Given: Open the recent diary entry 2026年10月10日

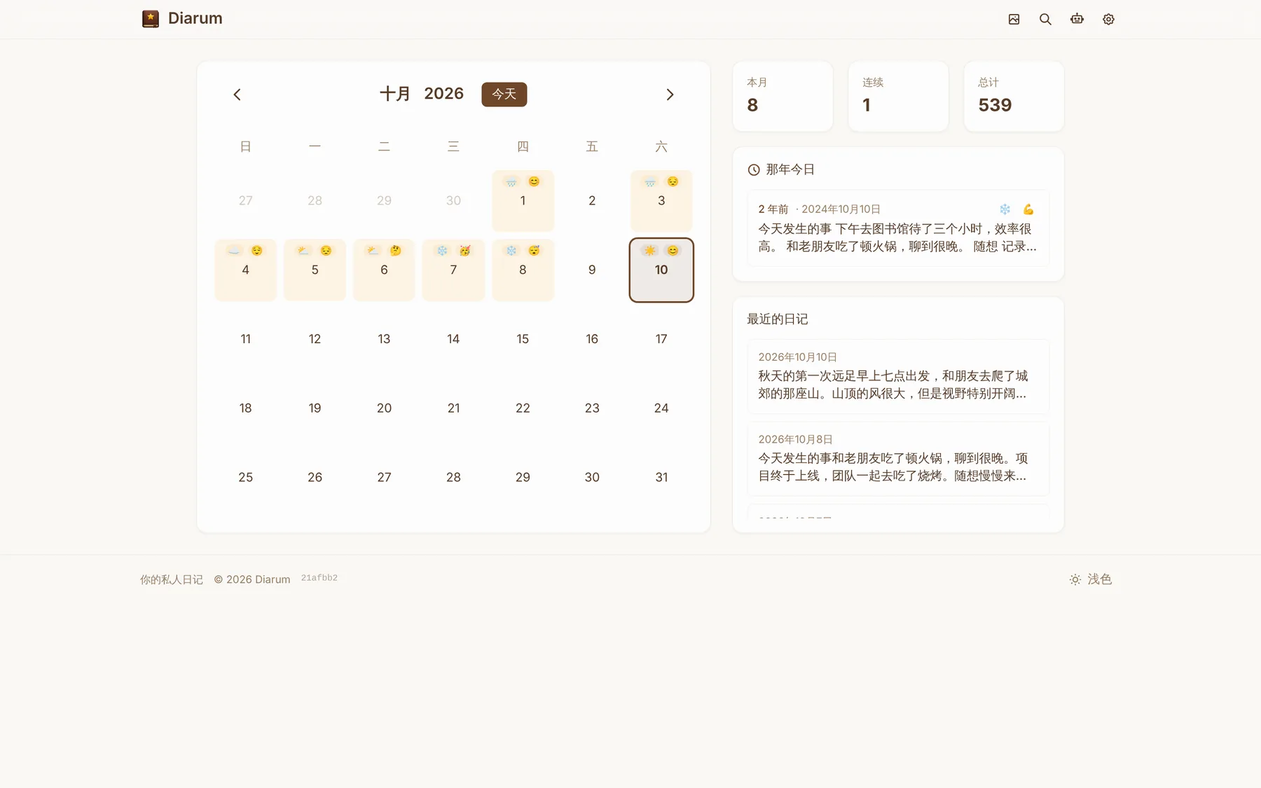Looking at the screenshot, I should pyautogui.click(x=898, y=376).
